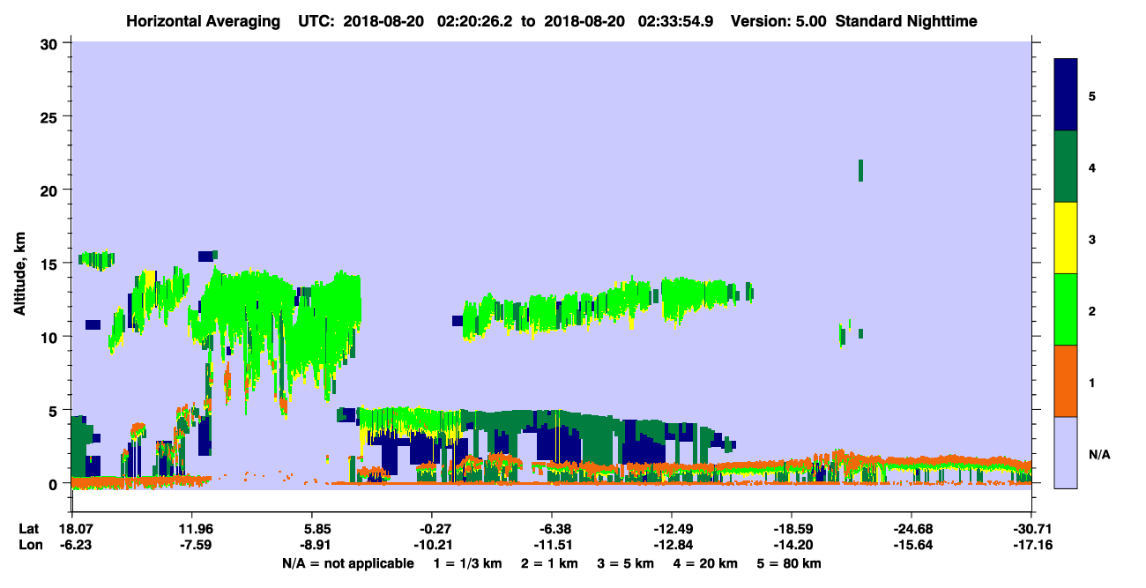Click the 'N/A = not applicable' legend note
The height and width of the screenshot is (588, 1146).
tap(347, 563)
